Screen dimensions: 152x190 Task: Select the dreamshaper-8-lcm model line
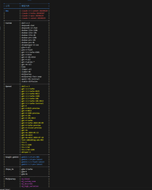point(30,45)
